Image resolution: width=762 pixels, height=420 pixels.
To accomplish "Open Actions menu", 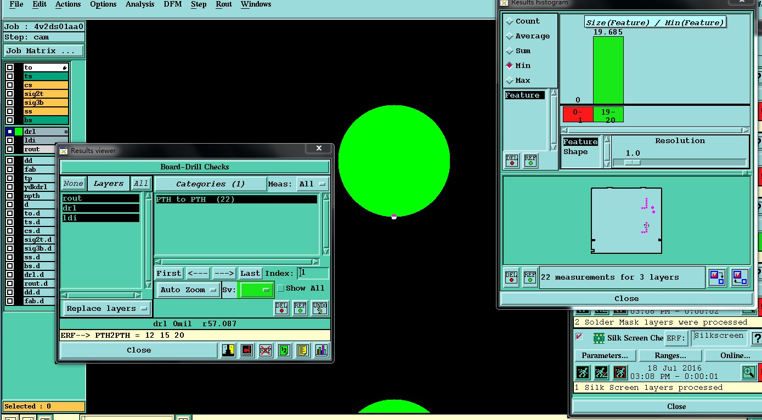I will pyautogui.click(x=68, y=4).
